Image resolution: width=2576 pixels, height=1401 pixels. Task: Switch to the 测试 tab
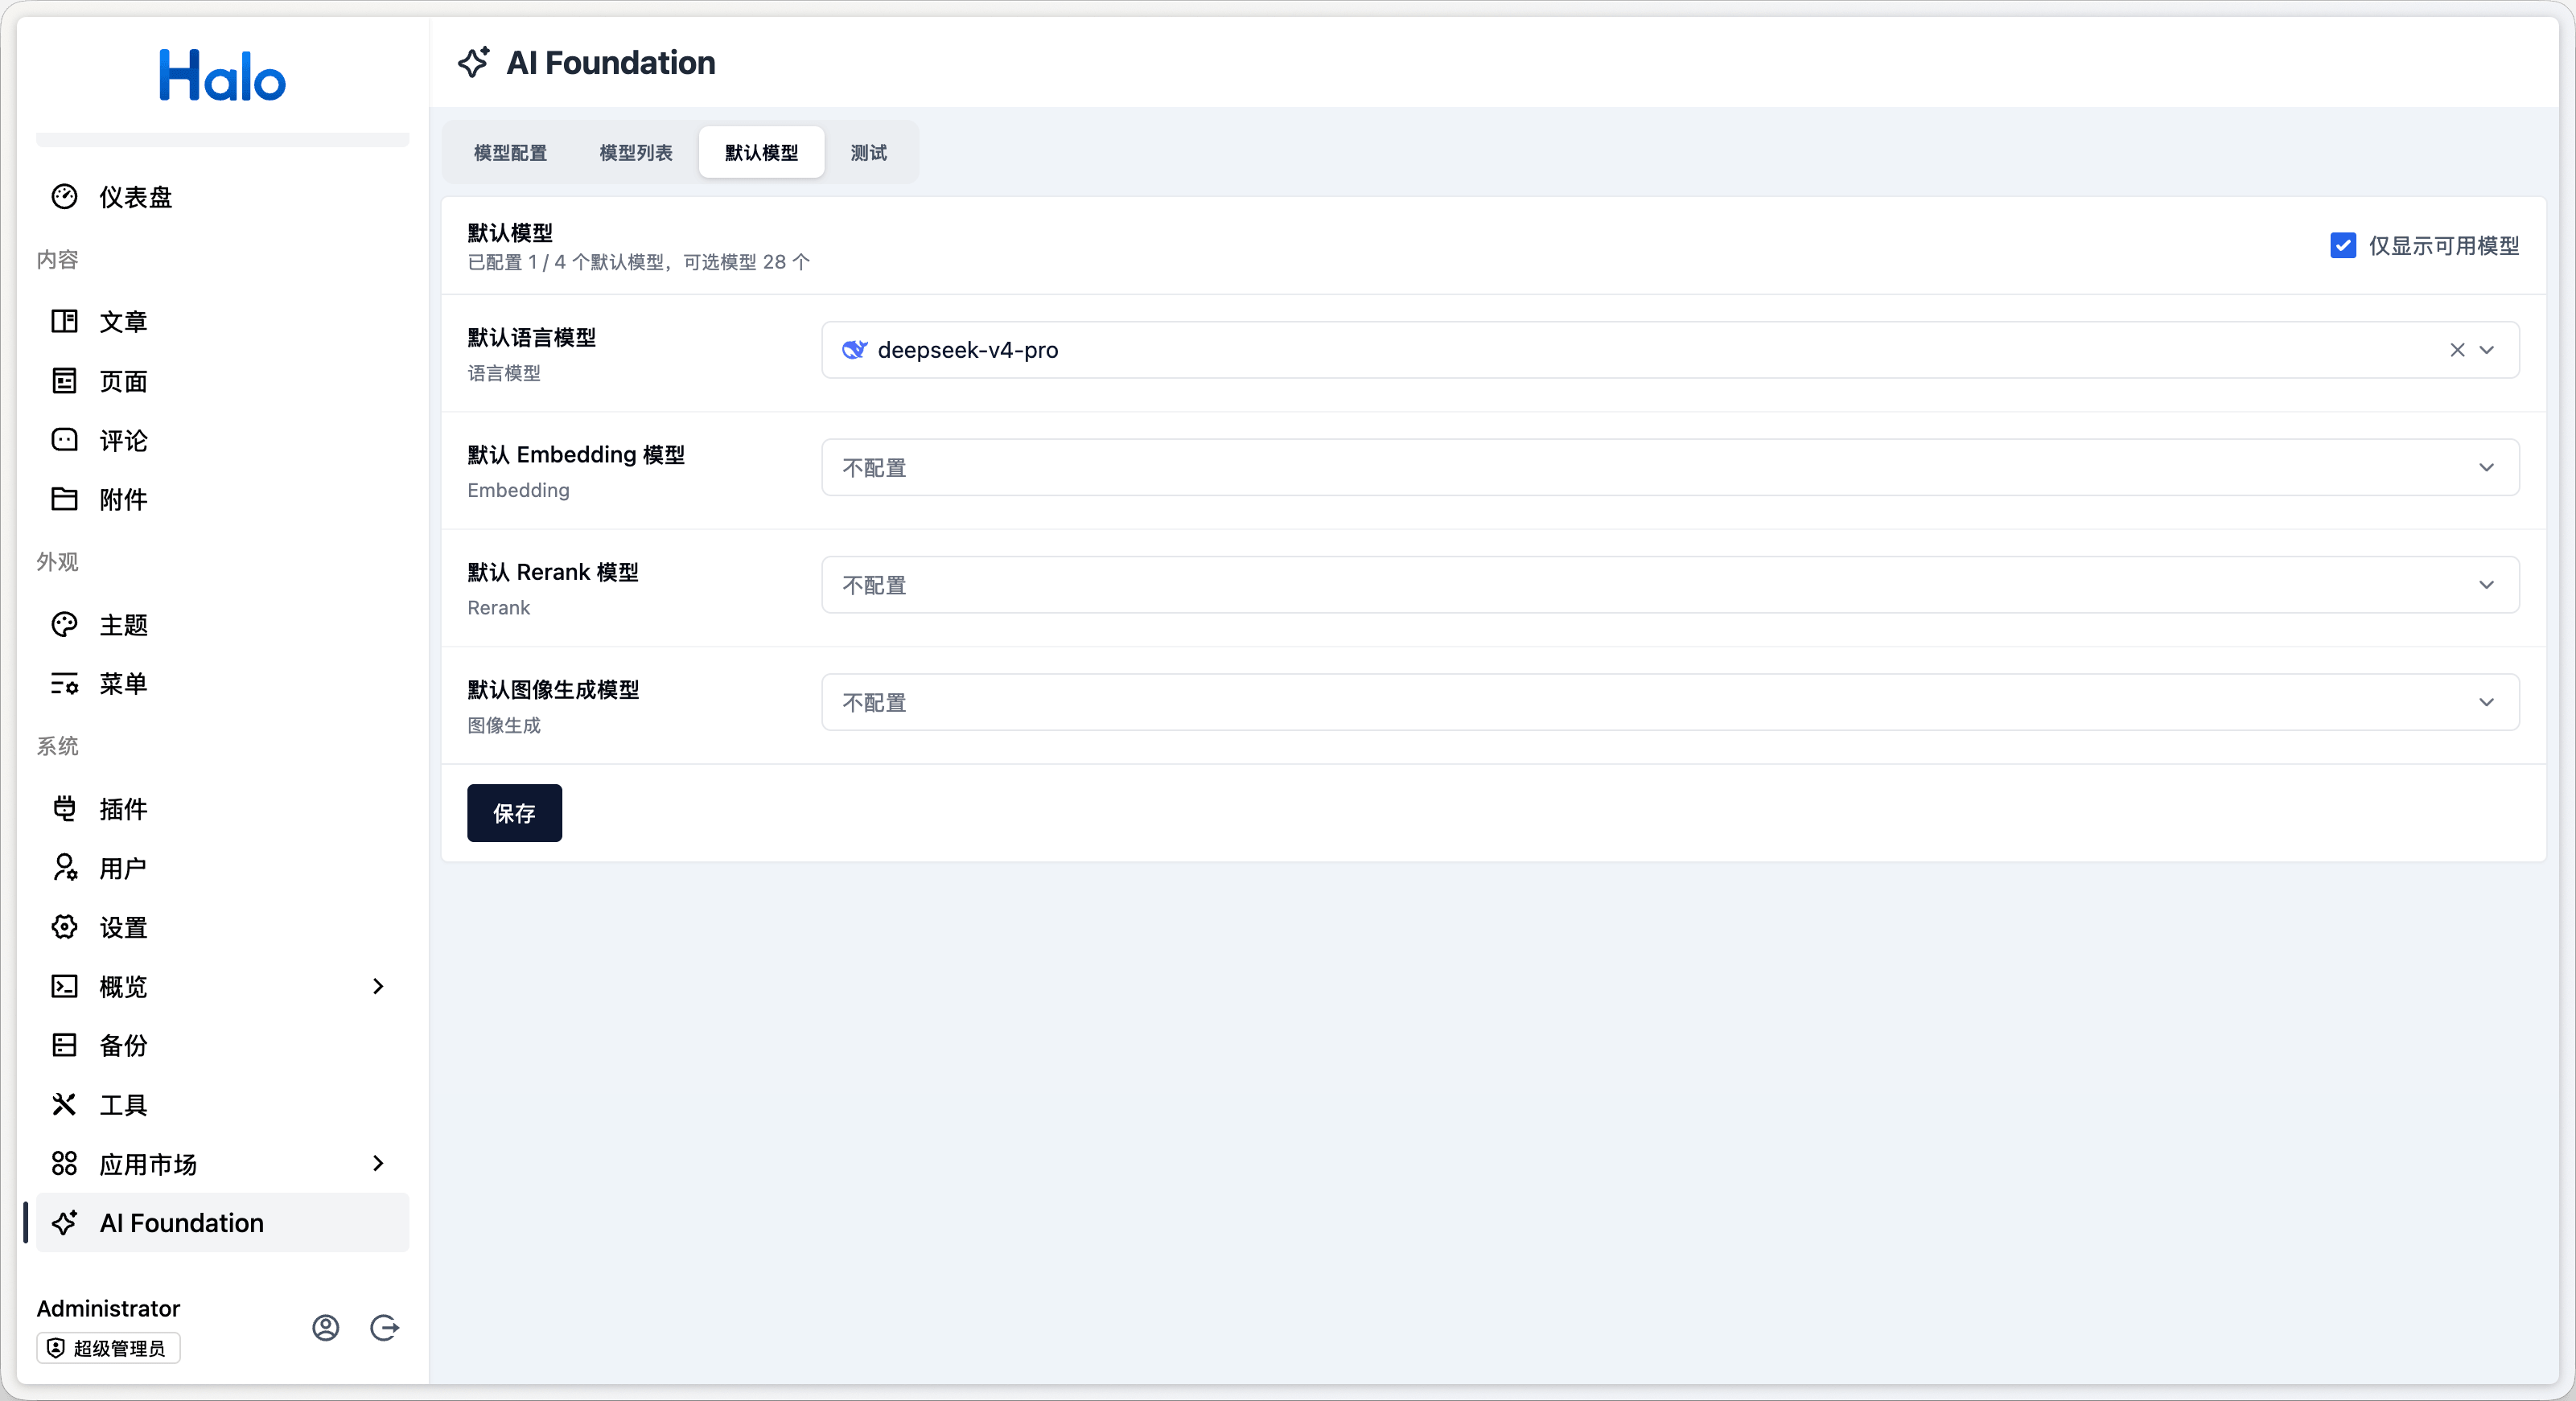869,152
